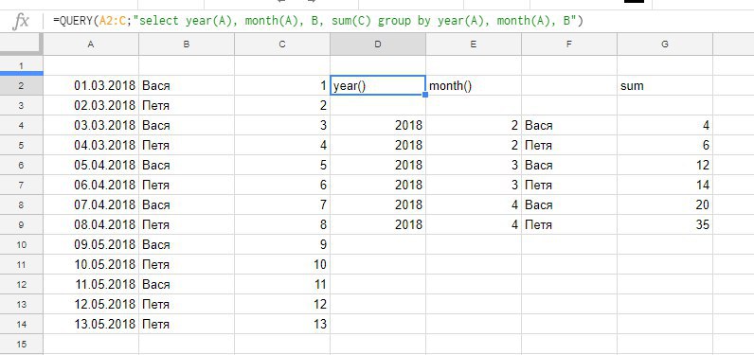754x355 pixels.
Task: Click Петя next to sum 6
Action: click(x=569, y=145)
